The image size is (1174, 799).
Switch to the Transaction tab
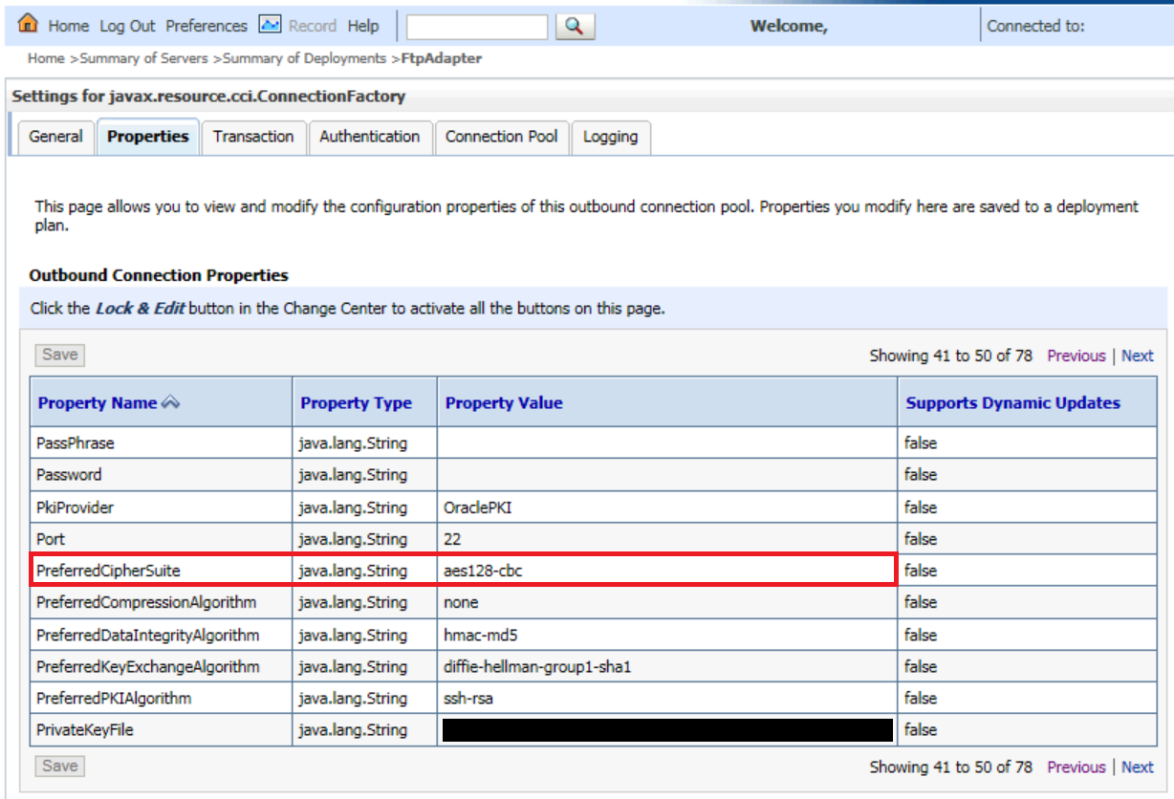(253, 137)
